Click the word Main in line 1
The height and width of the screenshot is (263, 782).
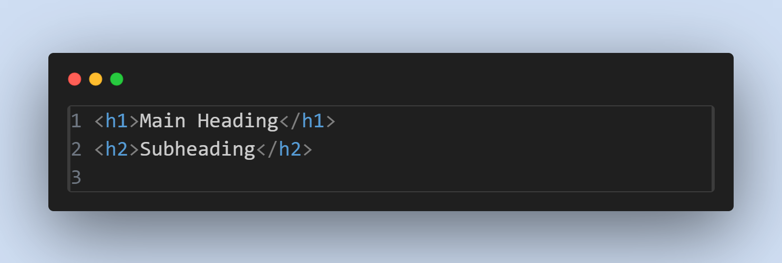coord(163,122)
